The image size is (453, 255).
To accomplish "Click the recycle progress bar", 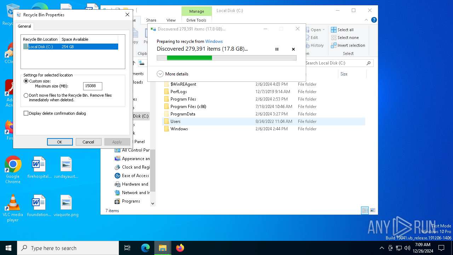I will point(226,58).
